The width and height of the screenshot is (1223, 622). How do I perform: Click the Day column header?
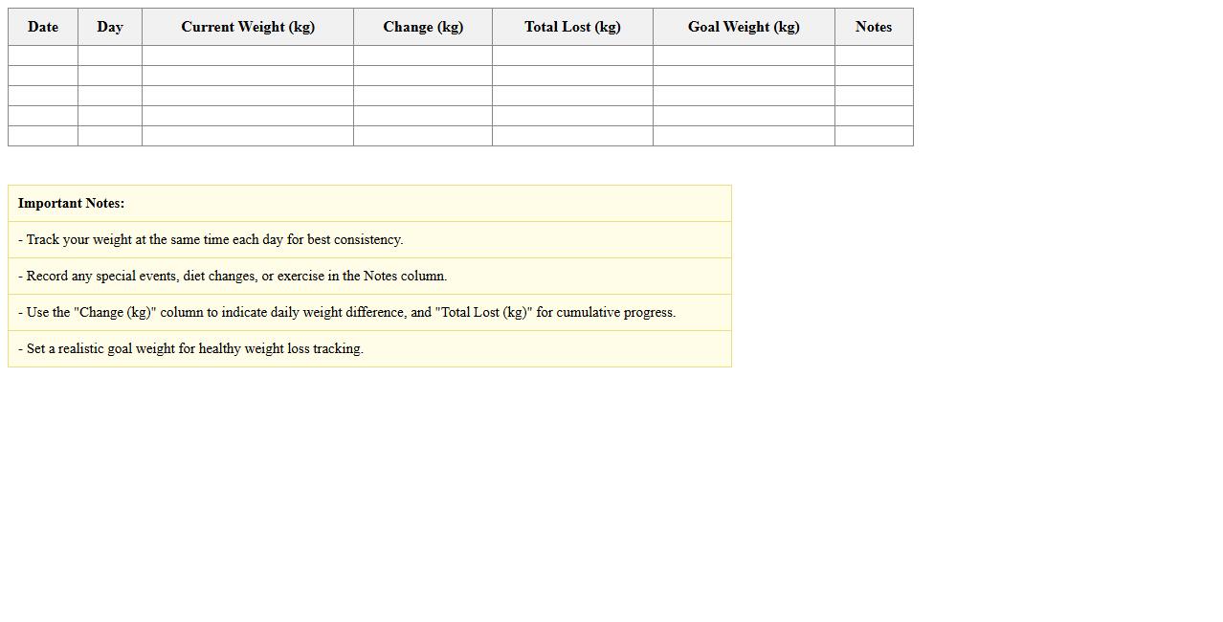pos(110,27)
